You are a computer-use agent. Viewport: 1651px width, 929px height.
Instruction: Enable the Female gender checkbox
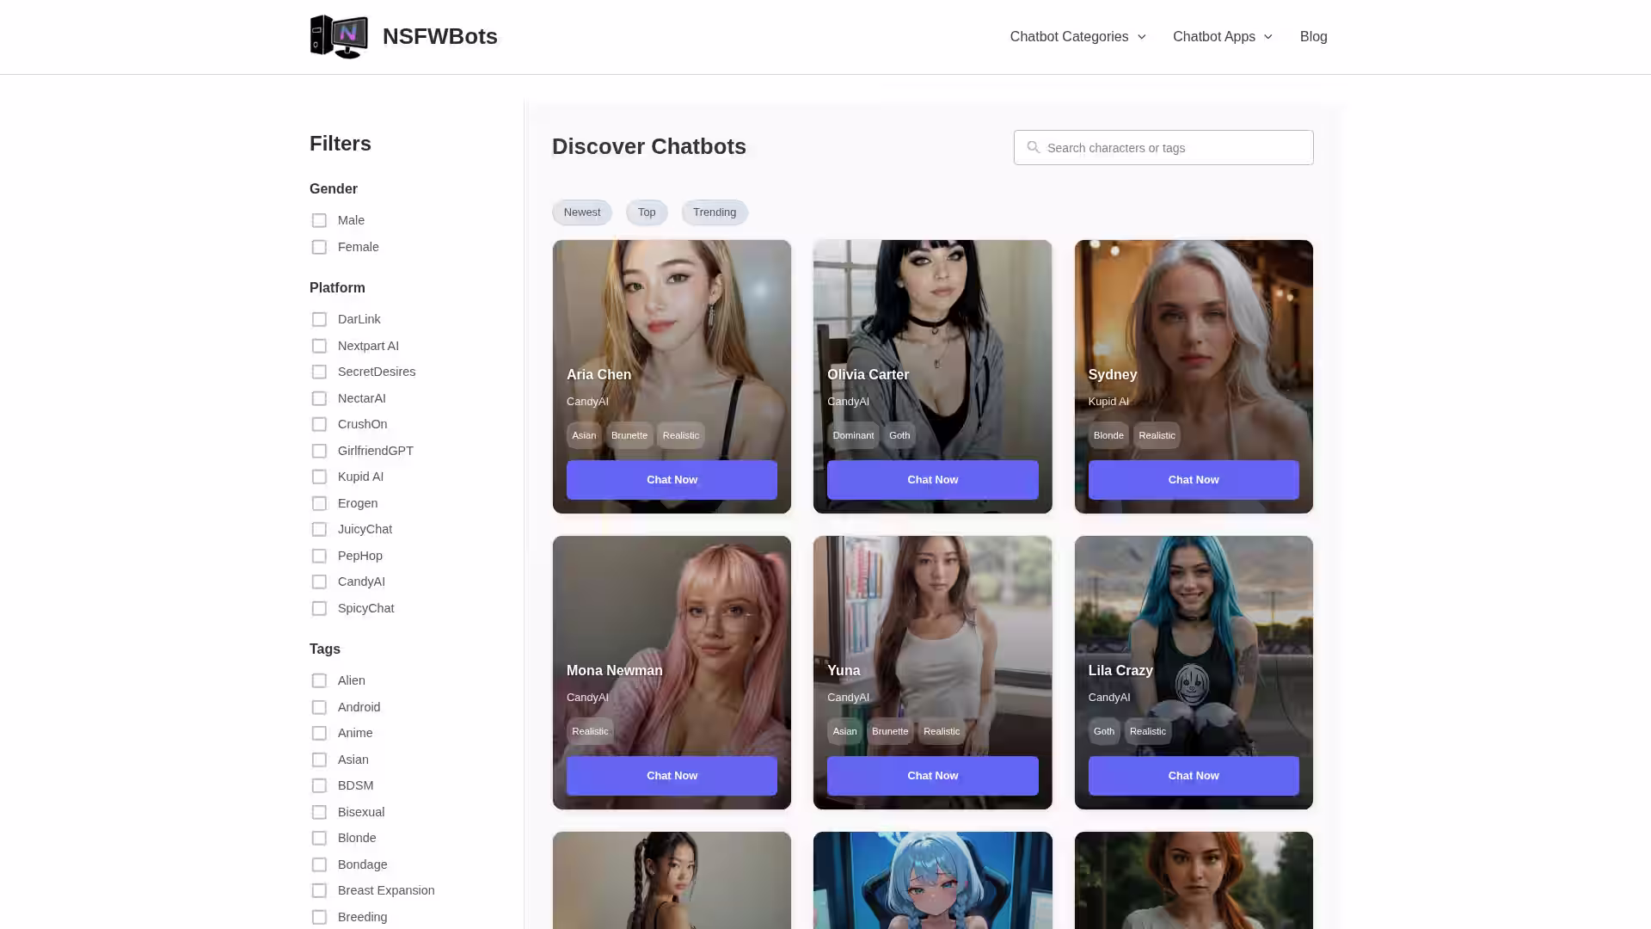click(x=319, y=248)
